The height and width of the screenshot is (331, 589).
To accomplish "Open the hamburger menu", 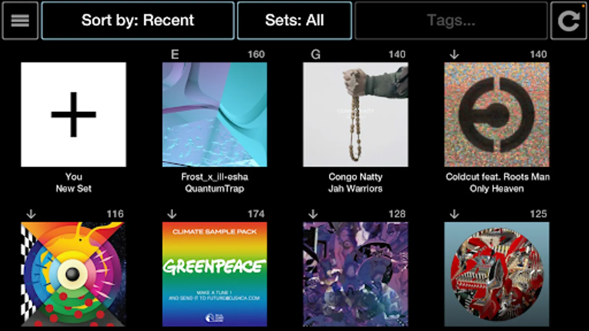I will pos(20,21).
